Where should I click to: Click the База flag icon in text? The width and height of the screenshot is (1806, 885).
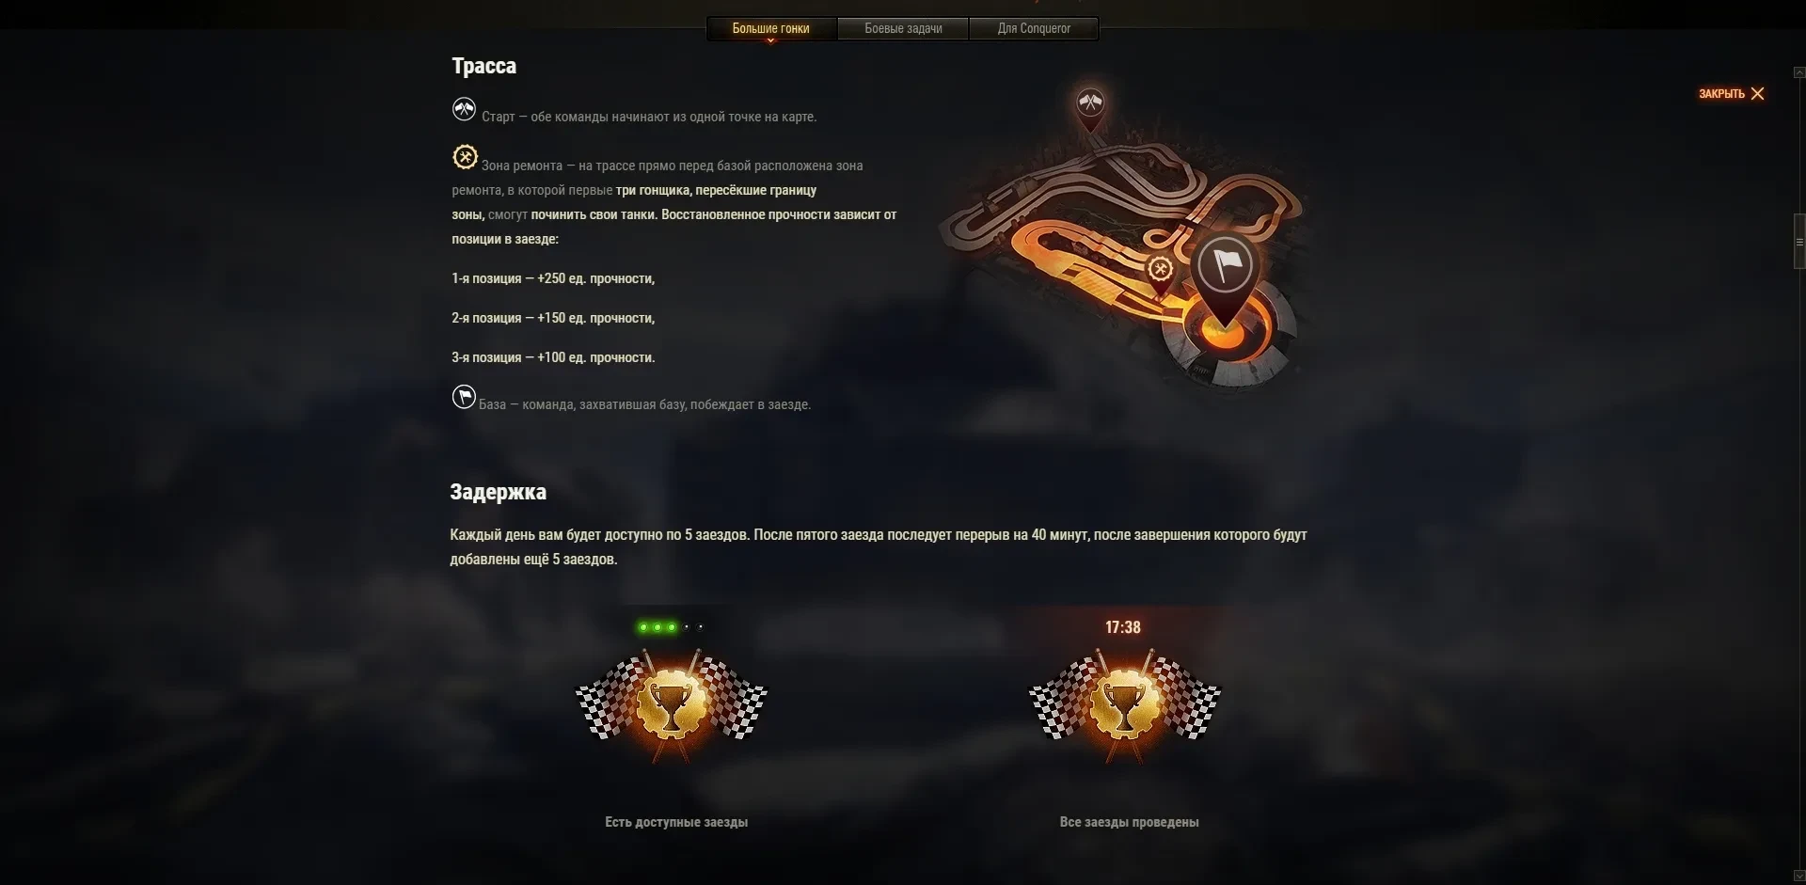pyautogui.click(x=464, y=397)
